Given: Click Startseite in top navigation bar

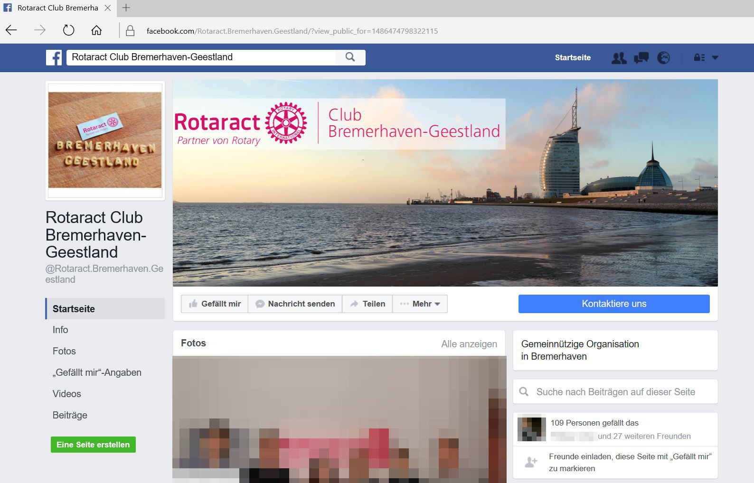Looking at the screenshot, I should 573,57.
